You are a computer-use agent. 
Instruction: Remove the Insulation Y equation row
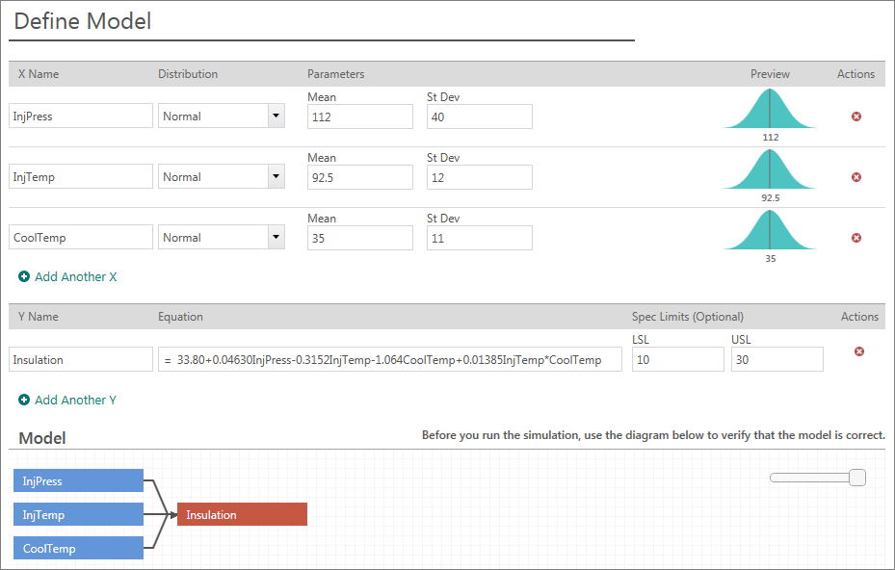point(859,351)
